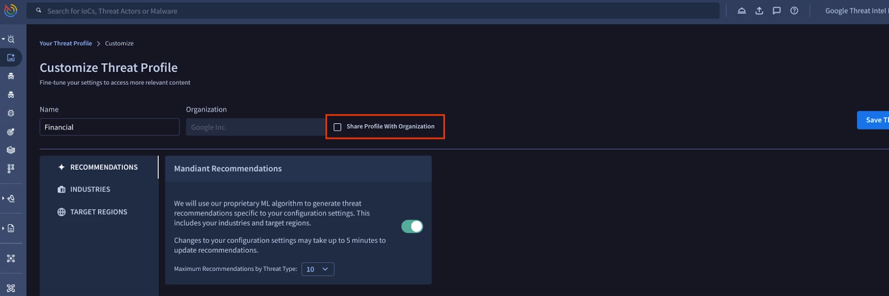Click the Customize breadcrumb text
The width and height of the screenshot is (889, 296).
(119, 43)
